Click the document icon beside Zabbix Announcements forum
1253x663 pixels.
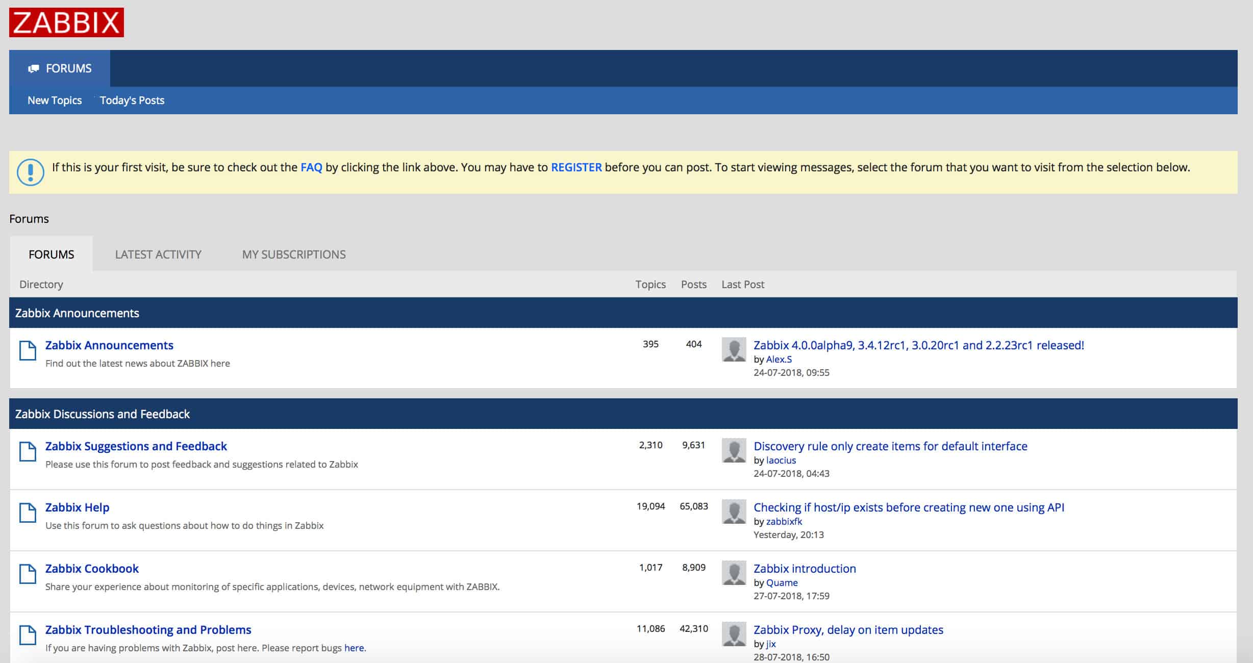[x=28, y=350]
